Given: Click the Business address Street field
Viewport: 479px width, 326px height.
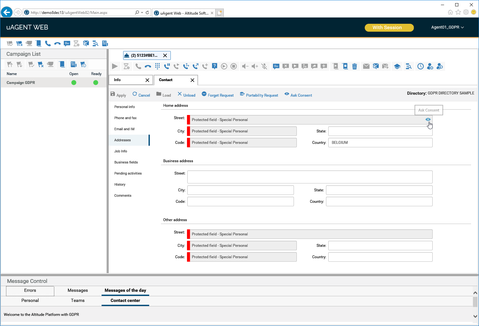Looking at the screenshot, I should (310, 177).
